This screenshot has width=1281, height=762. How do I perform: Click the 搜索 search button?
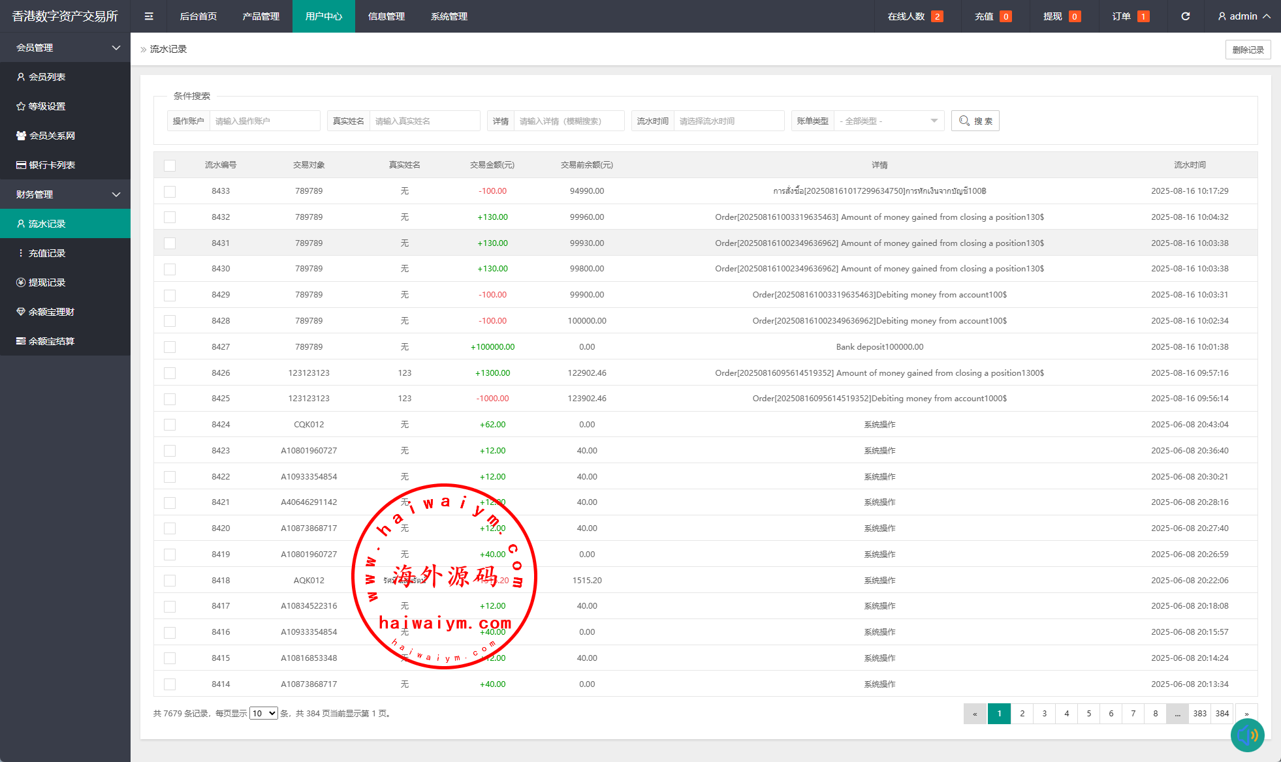pyautogui.click(x=975, y=121)
